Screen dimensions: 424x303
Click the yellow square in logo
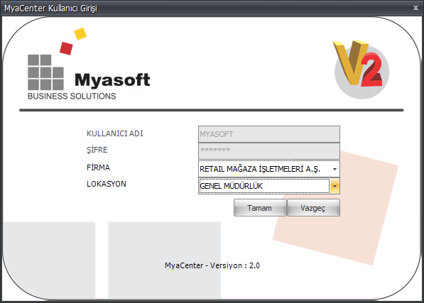click(x=80, y=34)
